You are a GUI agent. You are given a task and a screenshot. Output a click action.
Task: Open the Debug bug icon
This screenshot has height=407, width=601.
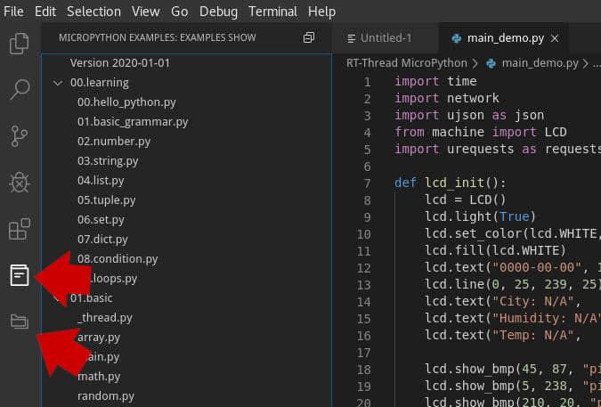click(x=19, y=183)
